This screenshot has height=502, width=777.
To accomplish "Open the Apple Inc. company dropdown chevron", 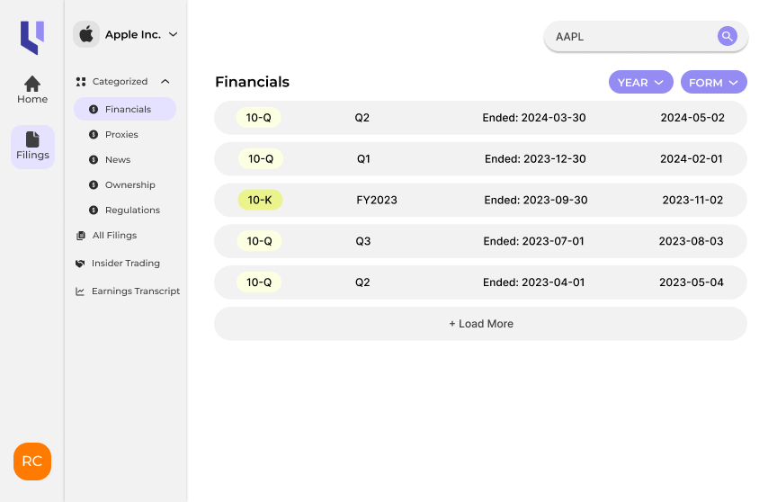I will (x=173, y=35).
